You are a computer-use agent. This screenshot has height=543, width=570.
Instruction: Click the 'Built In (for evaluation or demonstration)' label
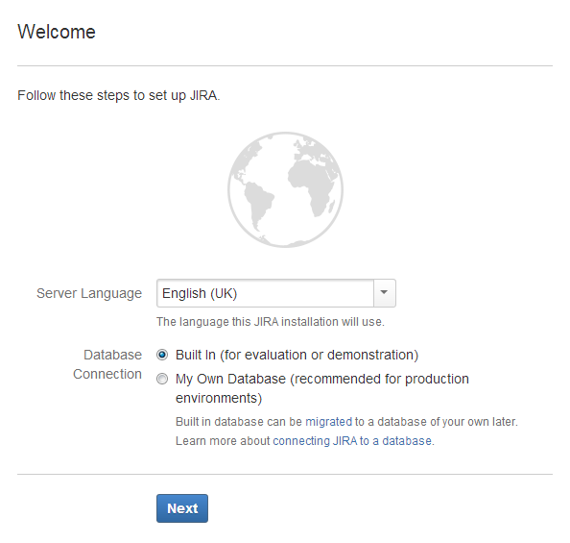[x=297, y=355]
